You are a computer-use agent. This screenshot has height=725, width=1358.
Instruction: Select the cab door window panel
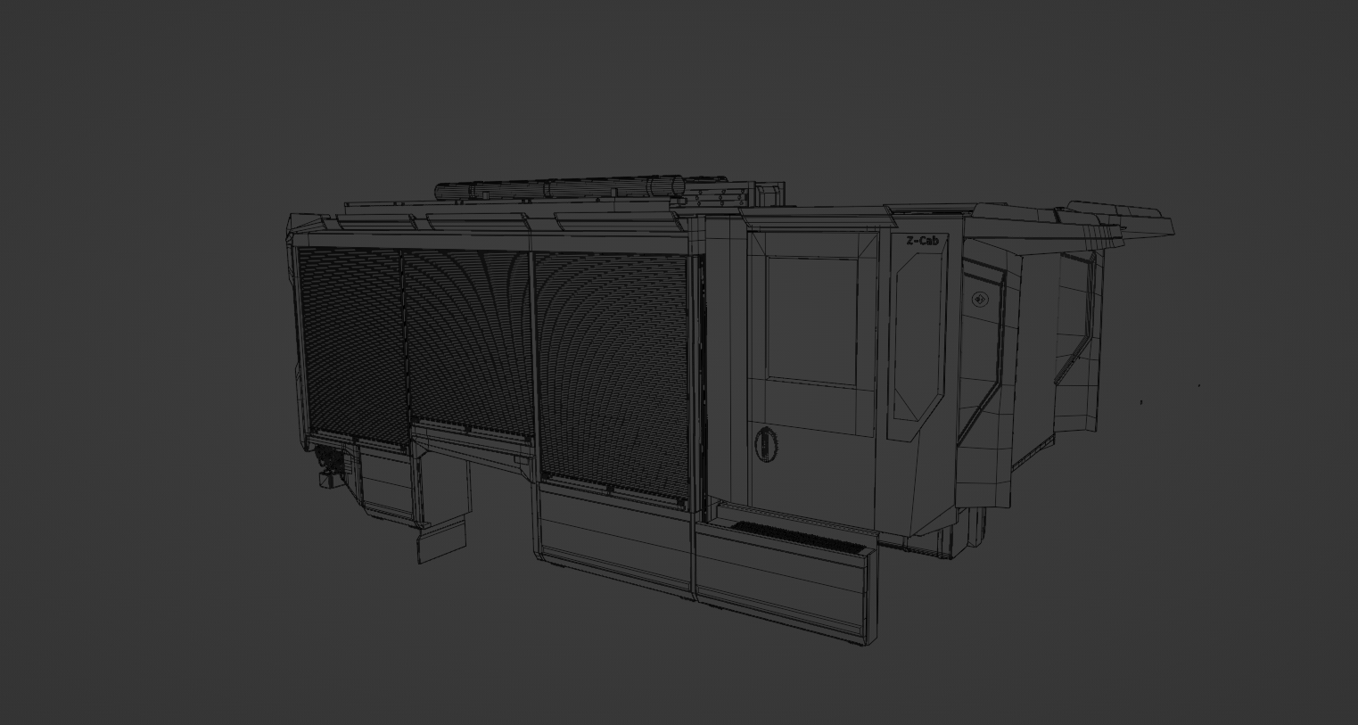click(x=811, y=319)
